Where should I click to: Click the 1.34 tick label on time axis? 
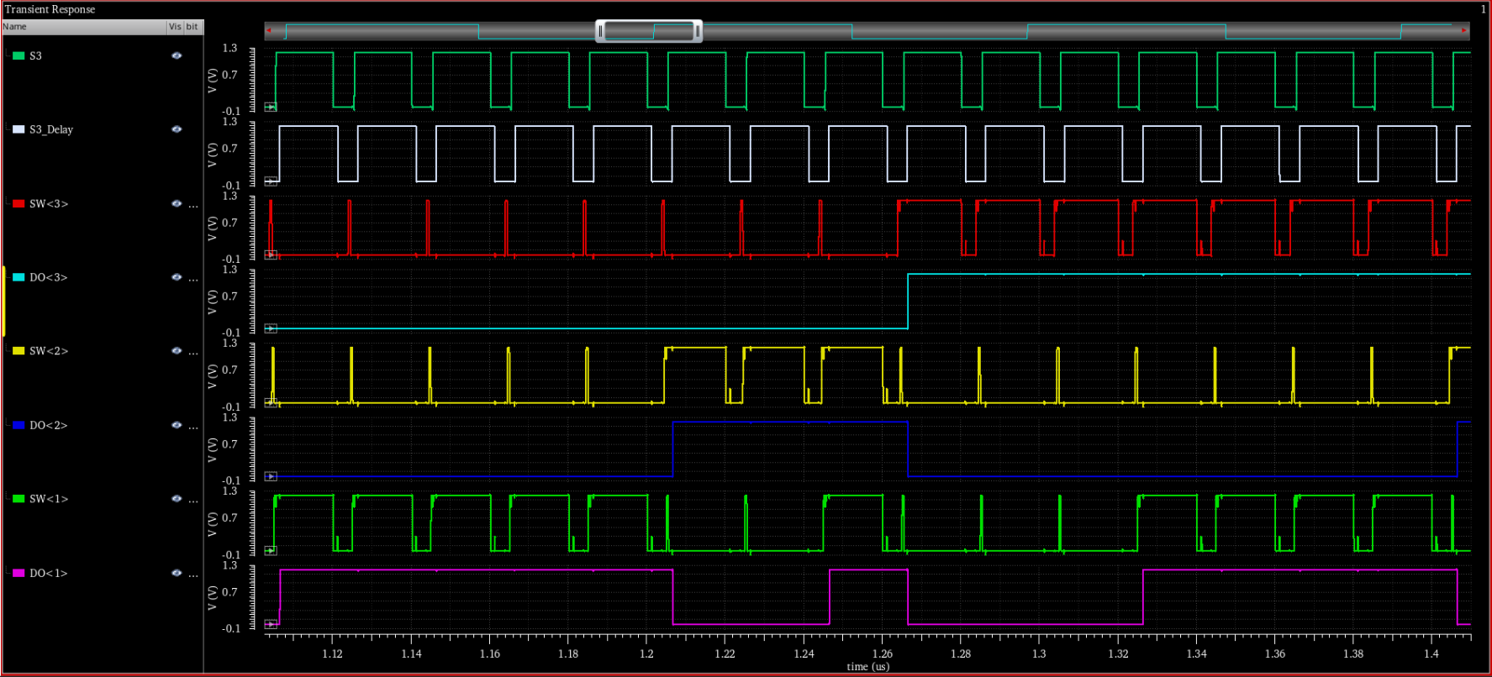coord(1196,653)
